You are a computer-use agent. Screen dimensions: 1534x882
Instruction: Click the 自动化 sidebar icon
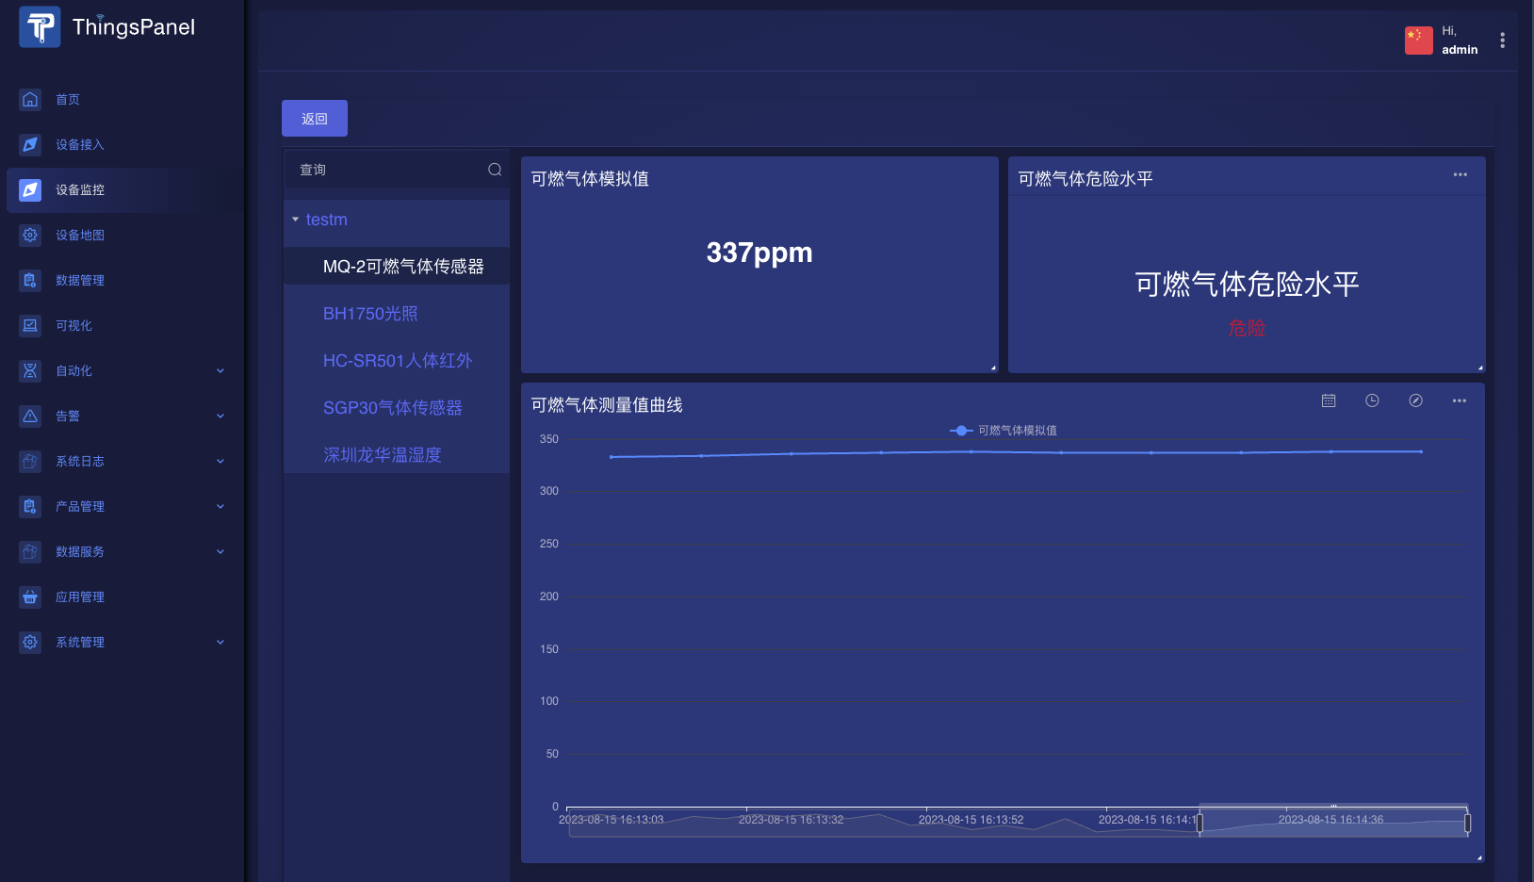tap(30, 370)
